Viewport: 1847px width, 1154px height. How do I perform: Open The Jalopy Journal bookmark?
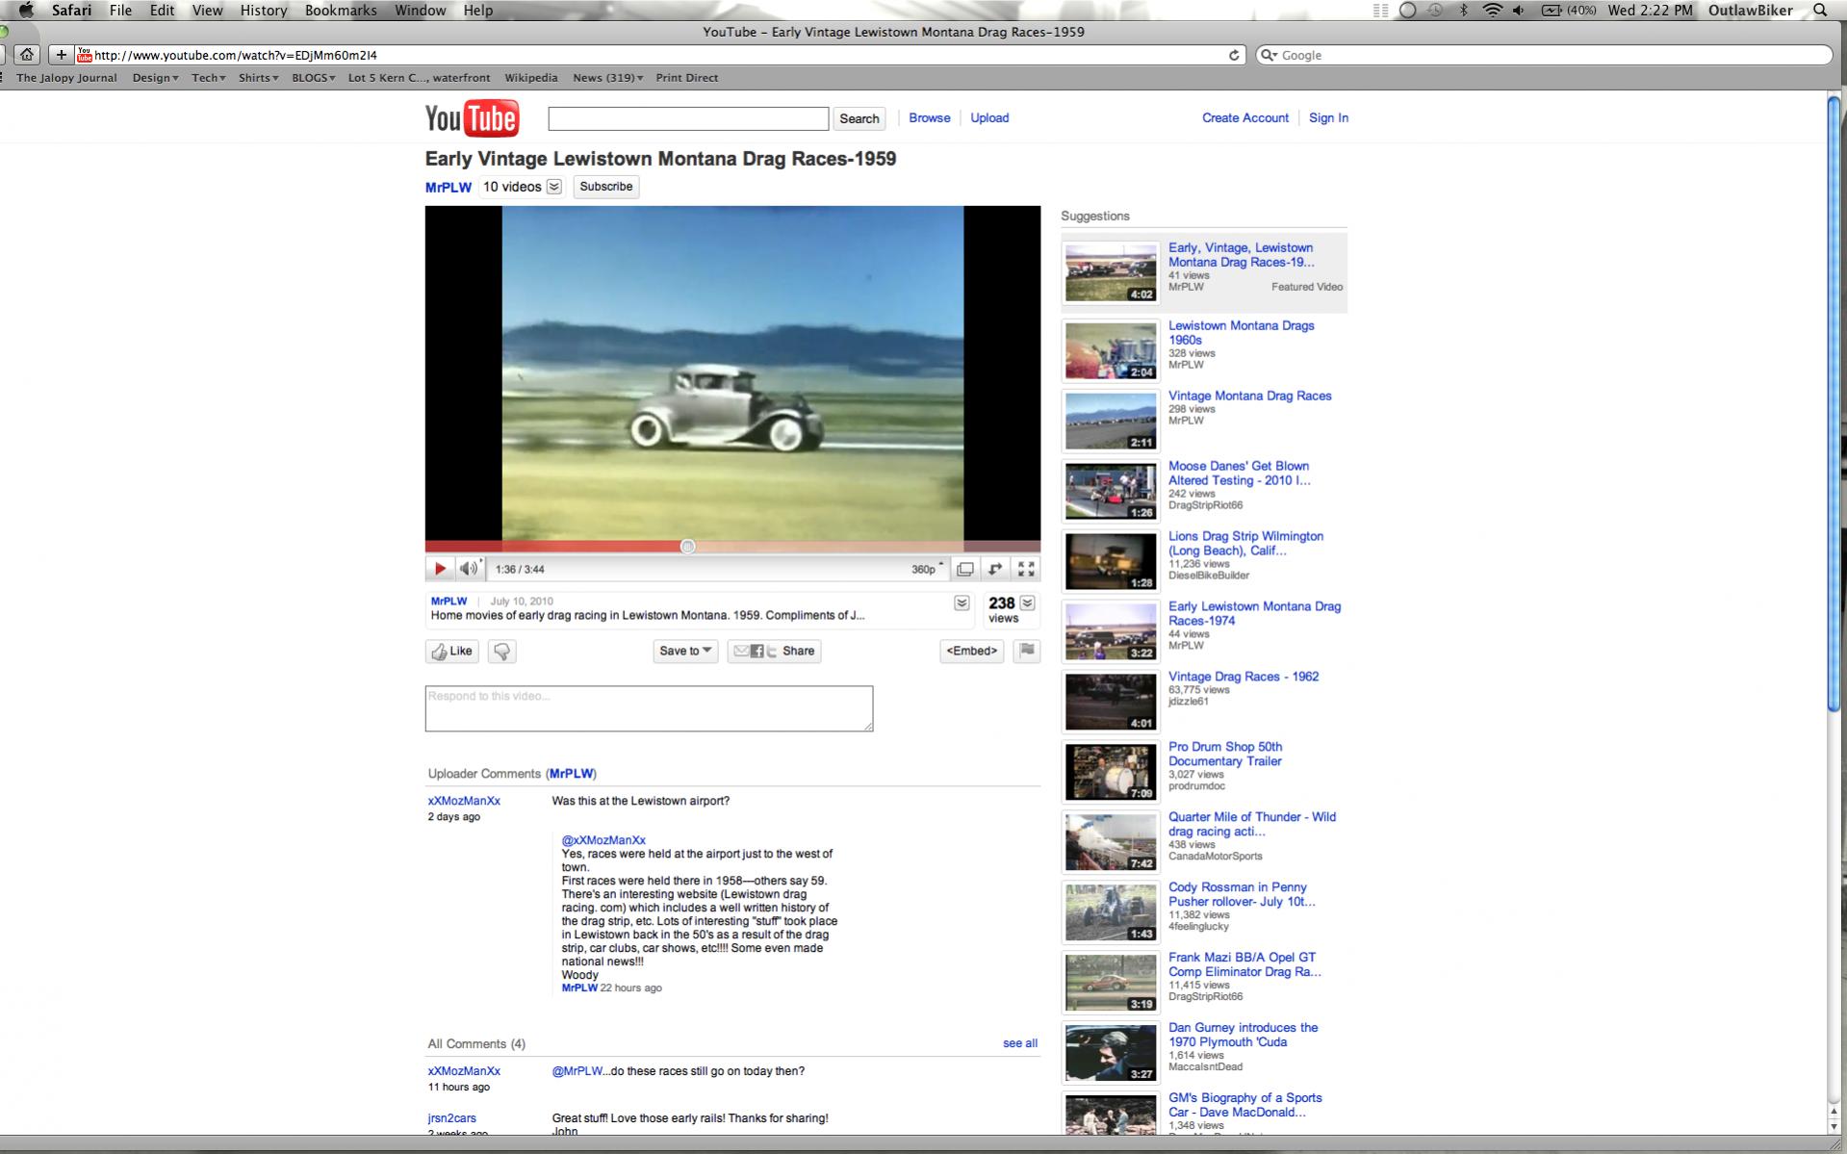click(66, 78)
